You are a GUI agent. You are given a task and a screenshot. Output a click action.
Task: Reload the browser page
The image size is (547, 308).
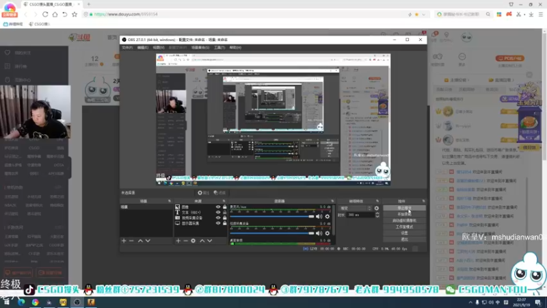[45, 14]
